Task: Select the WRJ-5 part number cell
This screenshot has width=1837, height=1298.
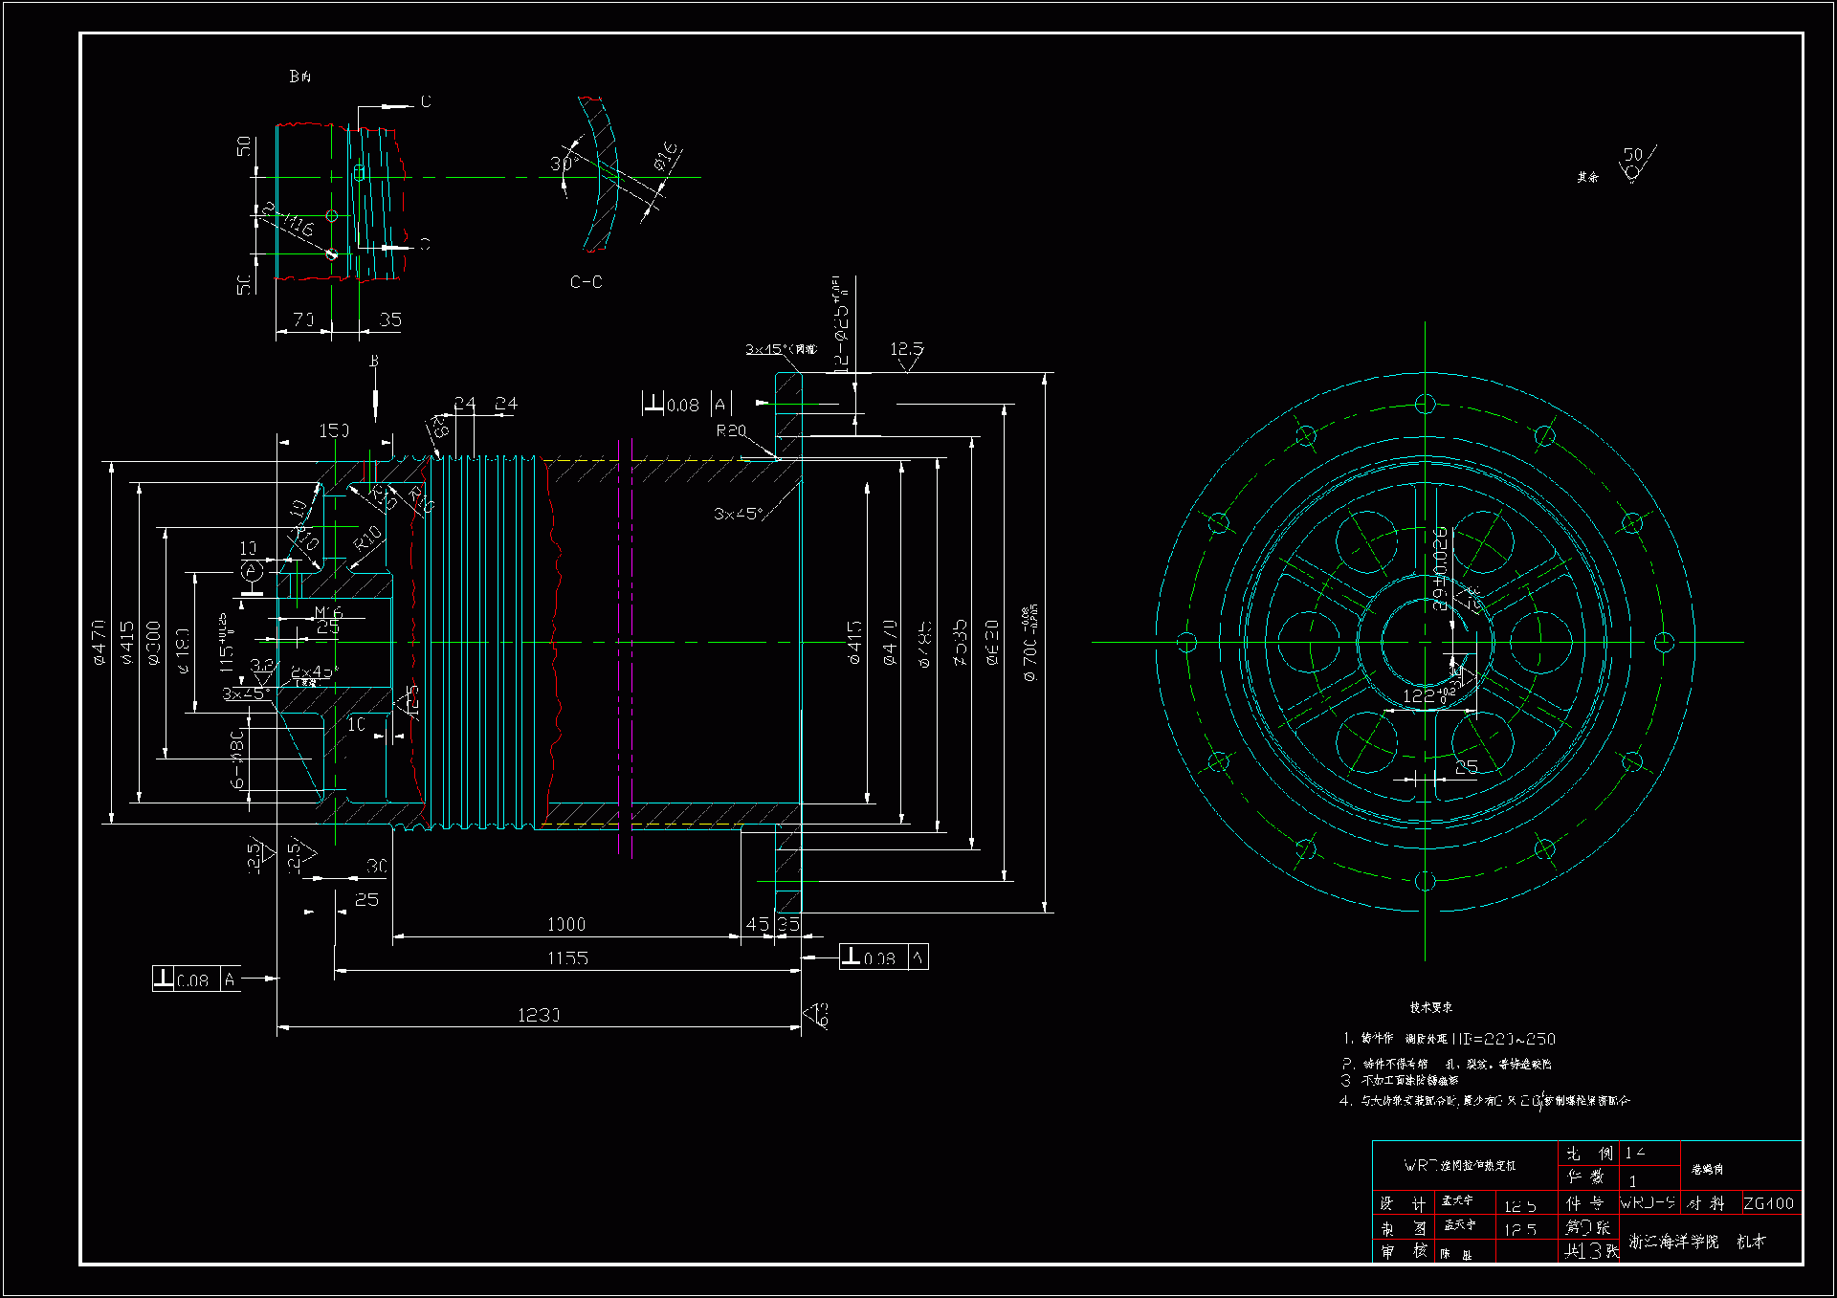Action: pyautogui.click(x=1648, y=1203)
